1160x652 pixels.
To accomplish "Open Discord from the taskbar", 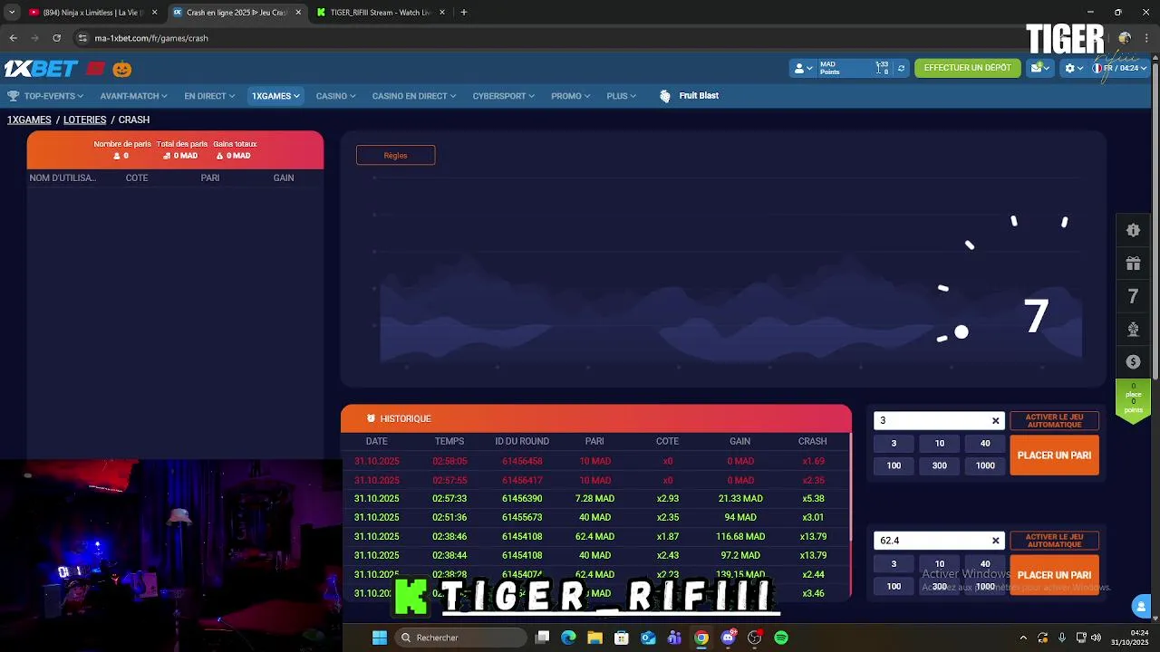I will pyautogui.click(x=728, y=638).
